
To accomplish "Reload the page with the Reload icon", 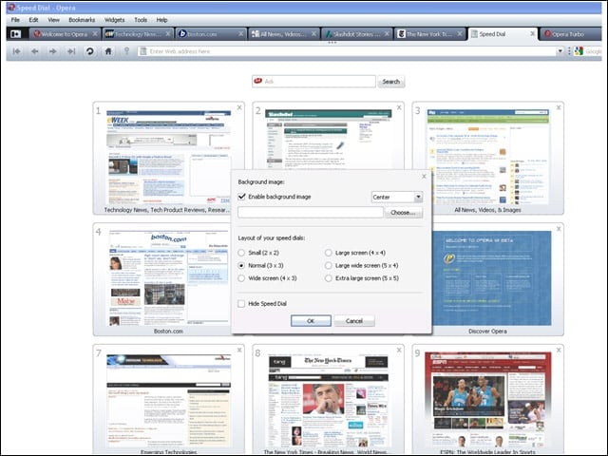I will tap(89, 51).
